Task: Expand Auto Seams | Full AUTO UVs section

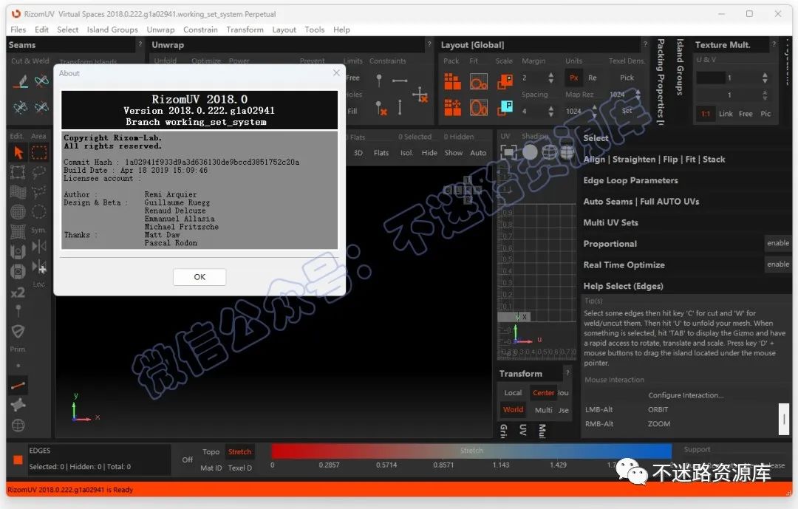Action: pyautogui.click(x=641, y=202)
